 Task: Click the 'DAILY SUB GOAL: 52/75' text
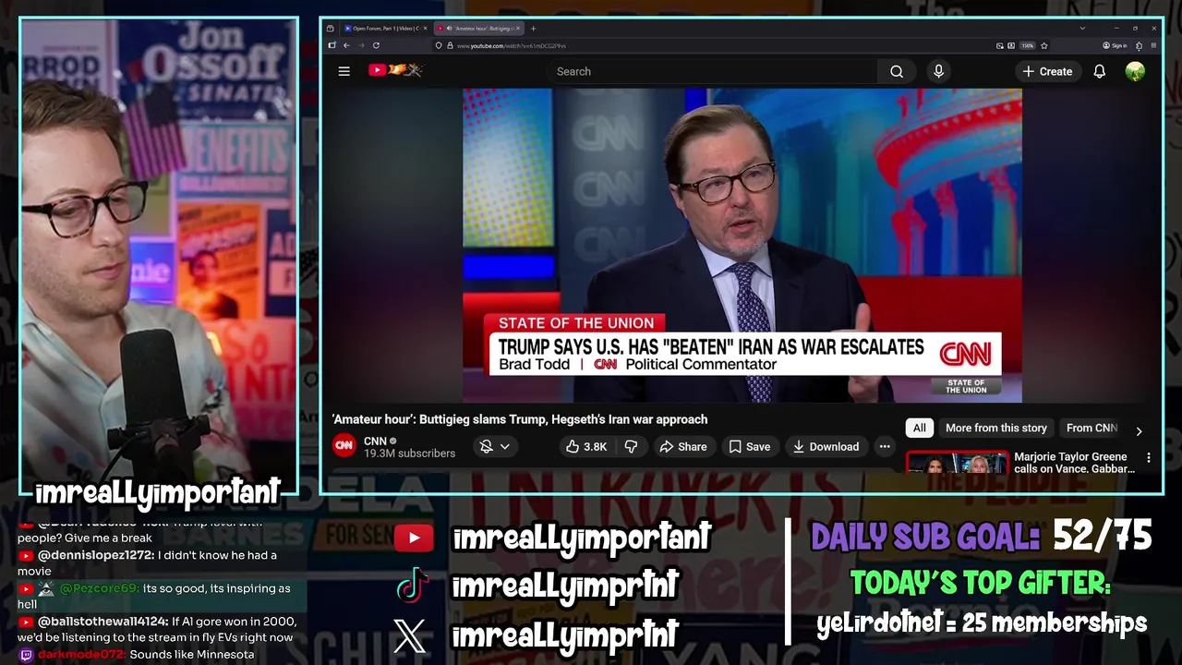pyautogui.click(x=982, y=537)
